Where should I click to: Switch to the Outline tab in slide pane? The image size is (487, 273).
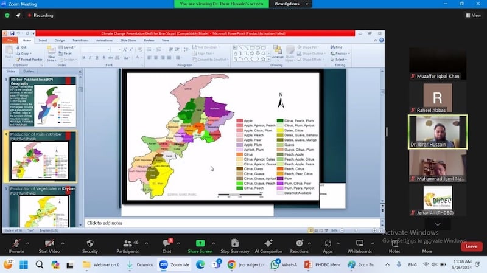(x=29, y=71)
